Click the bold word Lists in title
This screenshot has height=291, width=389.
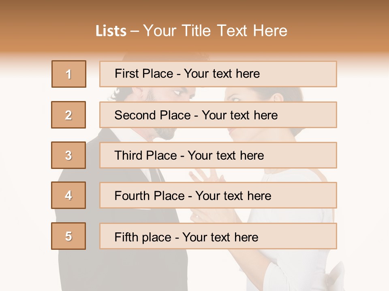click(x=111, y=31)
